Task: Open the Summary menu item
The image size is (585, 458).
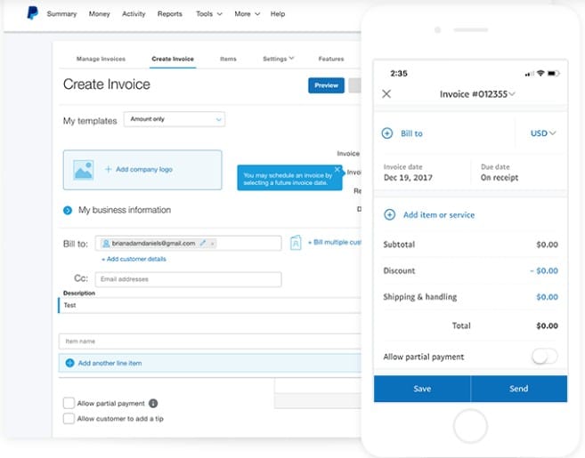Action: click(x=61, y=14)
